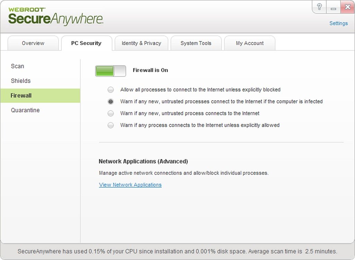Open the Settings link

[338, 23]
